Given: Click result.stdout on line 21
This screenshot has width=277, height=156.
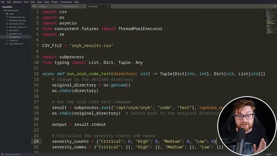Looking at the screenshot, I should (90, 124).
